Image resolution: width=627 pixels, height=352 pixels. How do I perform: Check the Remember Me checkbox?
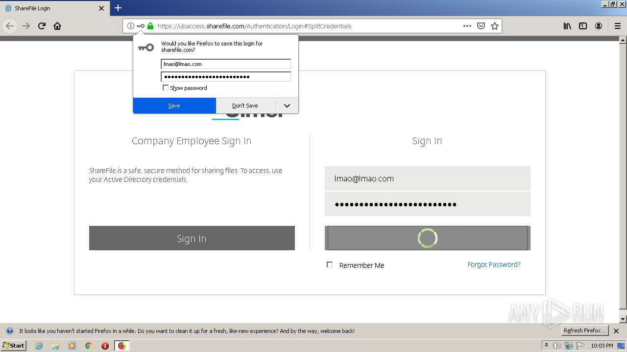click(x=330, y=264)
